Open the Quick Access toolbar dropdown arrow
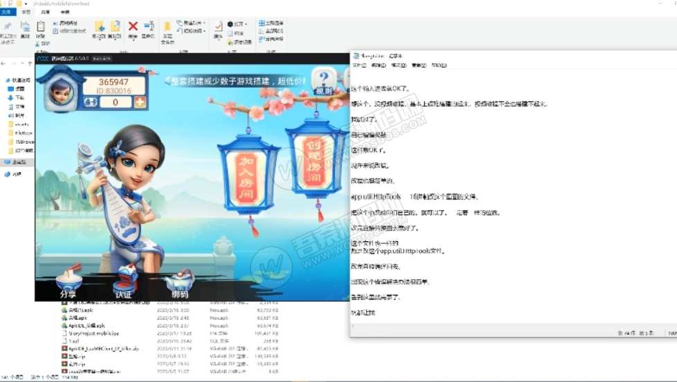This screenshot has height=382, width=677. (26, 3)
